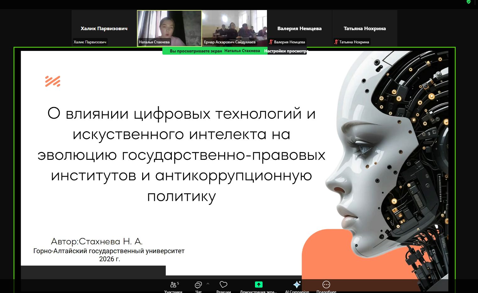The width and height of the screenshot is (478, 293).
Task: Open the Participants panel
Action: [x=173, y=285]
